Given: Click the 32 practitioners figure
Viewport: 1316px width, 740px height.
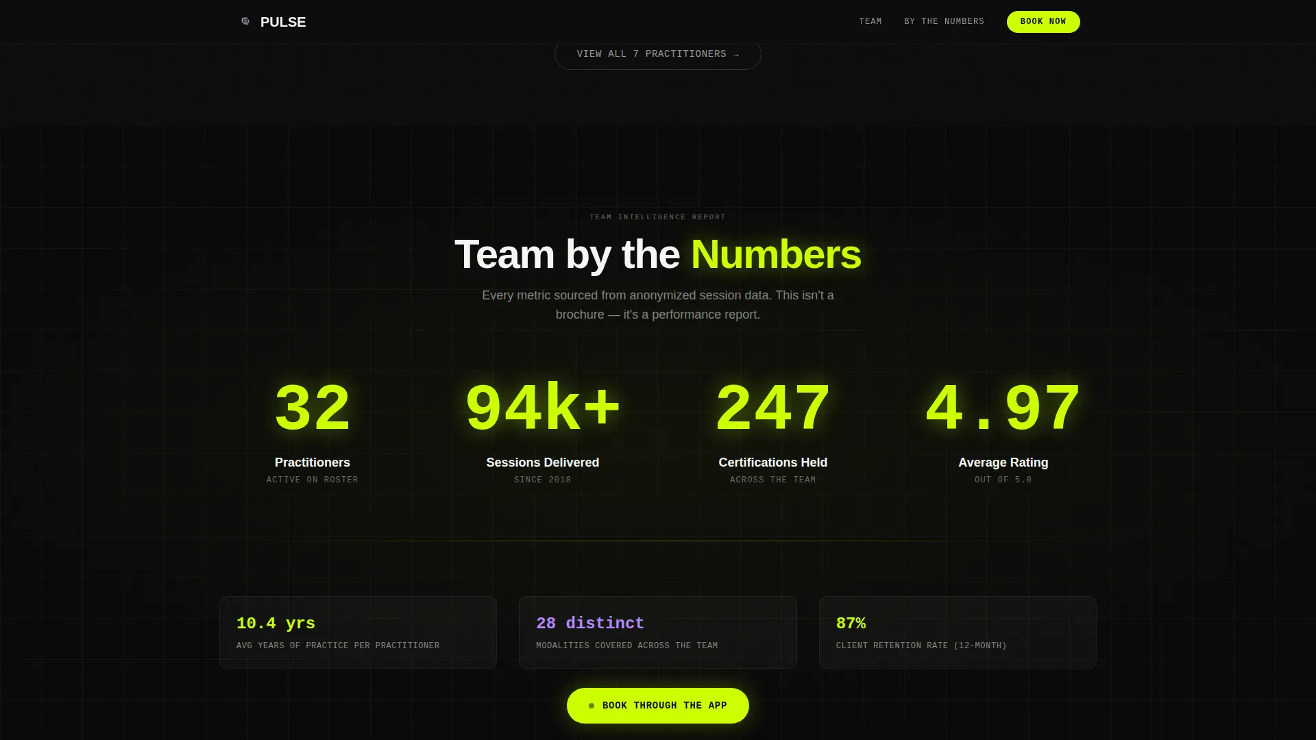Looking at the screenshot, I should [313, 408].
